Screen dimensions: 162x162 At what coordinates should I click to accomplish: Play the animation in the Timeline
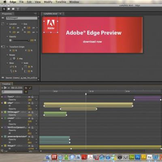[x=5, y=88]
